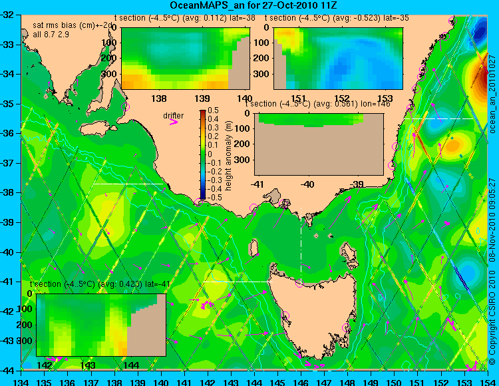499x386 pixels.
Task: Open the lat=-35 temperature section inset plot
Action: 338,59
